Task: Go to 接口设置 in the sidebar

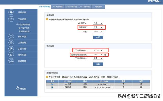Action: [22, 37]
